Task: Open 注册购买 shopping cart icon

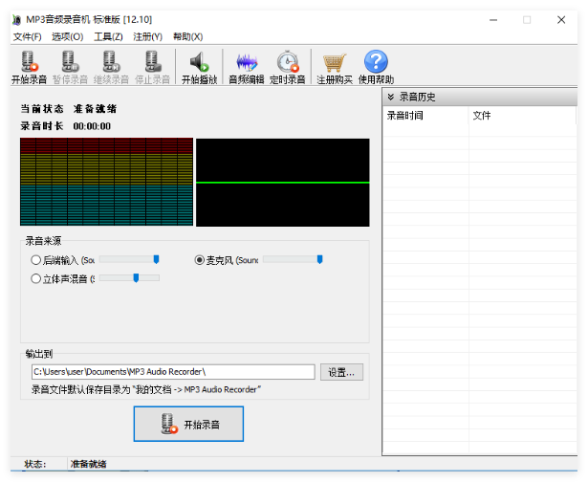Action: tap(334, 63)
